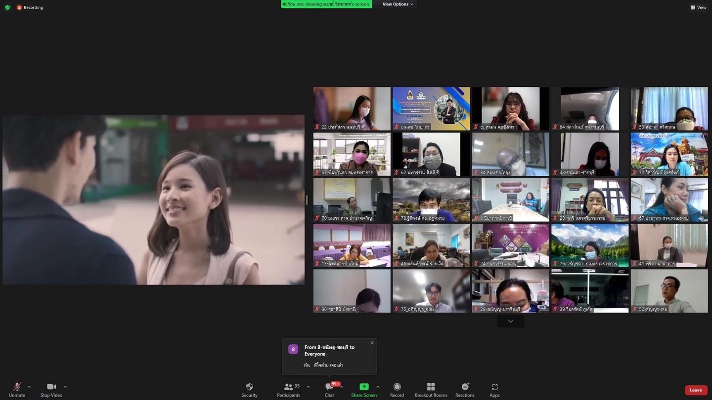The image size is (712, 400).
Task: Open the Apps panel
Action: 494,389
